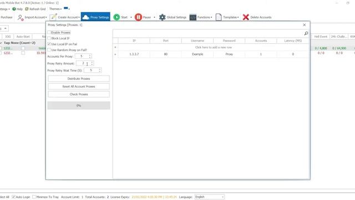Collapse the Tag: None group
355x200 pixels.
click(1, 43)
